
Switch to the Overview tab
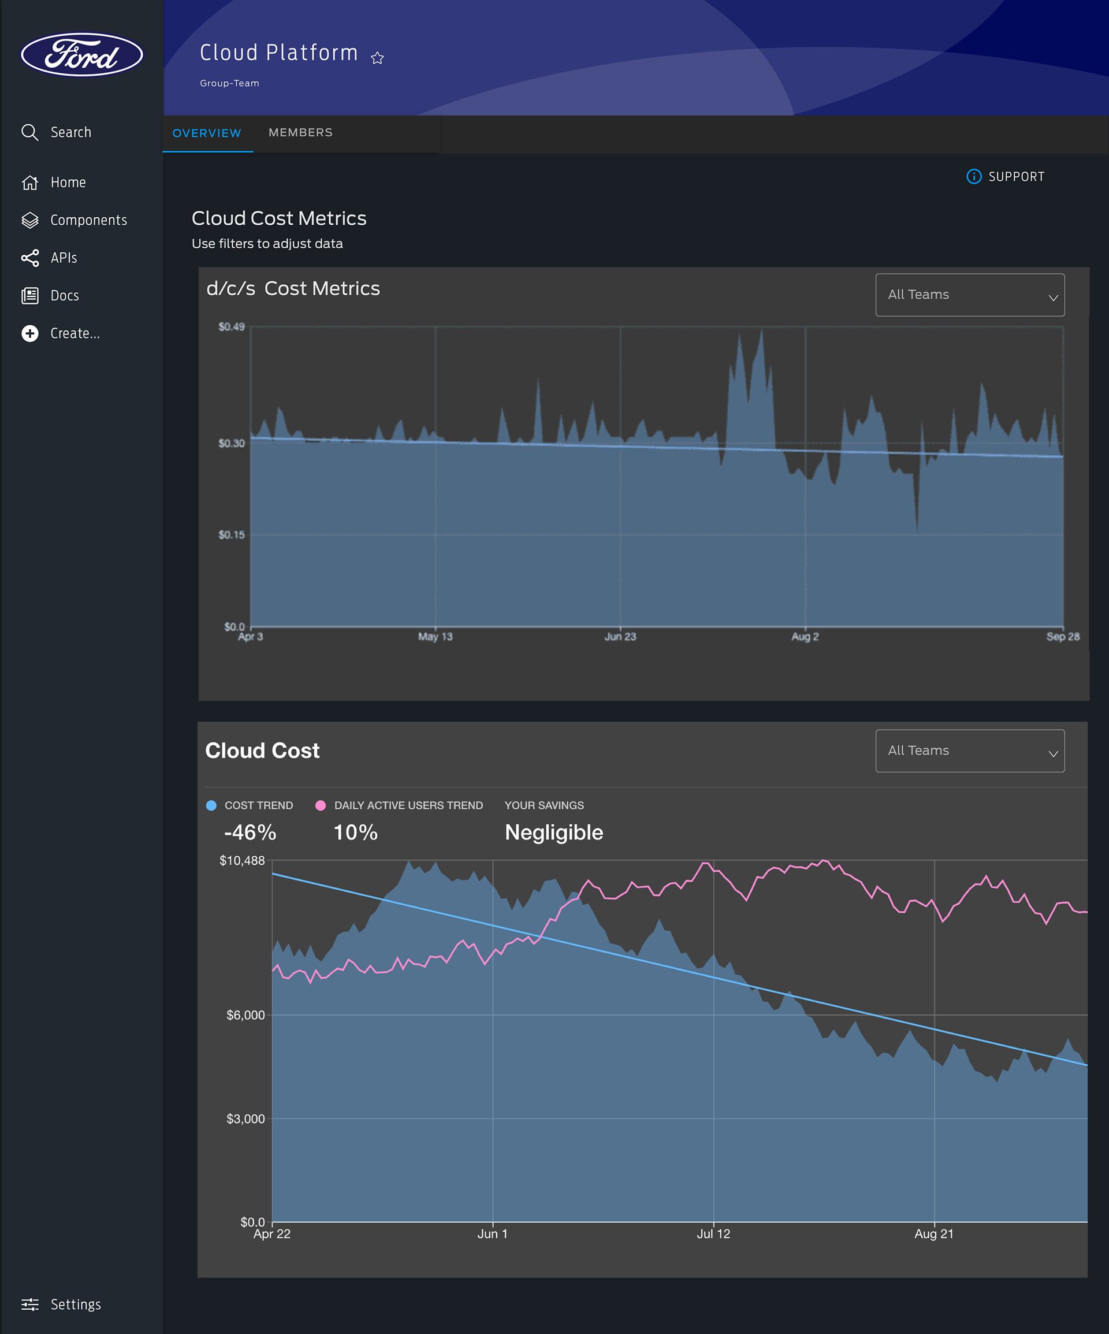[x=207, y=133]
